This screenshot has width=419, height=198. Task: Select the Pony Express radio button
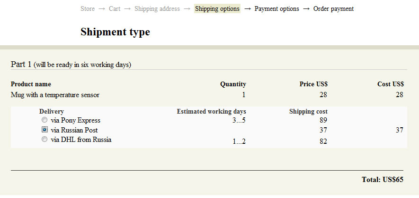tap(45, 120)
